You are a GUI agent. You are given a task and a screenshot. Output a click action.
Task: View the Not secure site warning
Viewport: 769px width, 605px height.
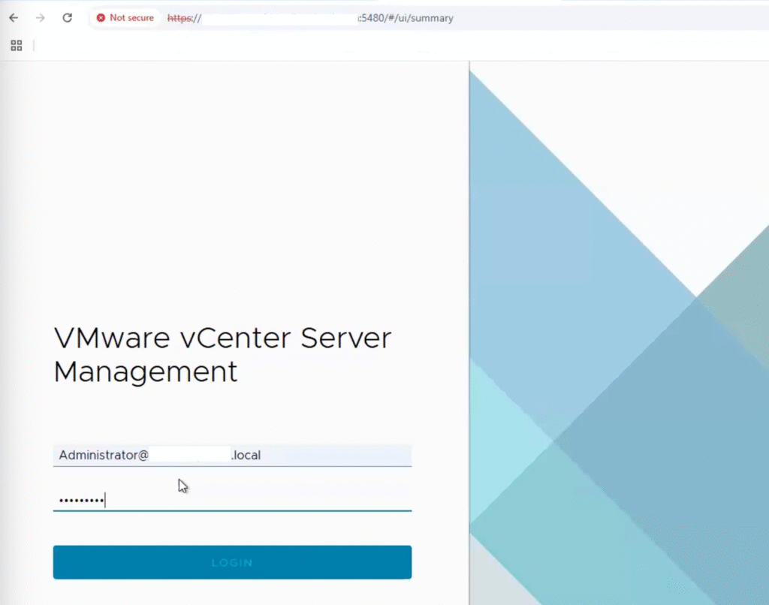125,18
